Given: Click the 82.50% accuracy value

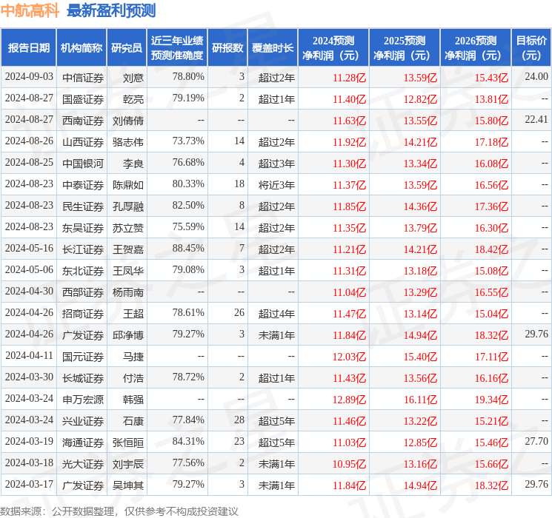Looking at the screenshot, I should 188,206.
